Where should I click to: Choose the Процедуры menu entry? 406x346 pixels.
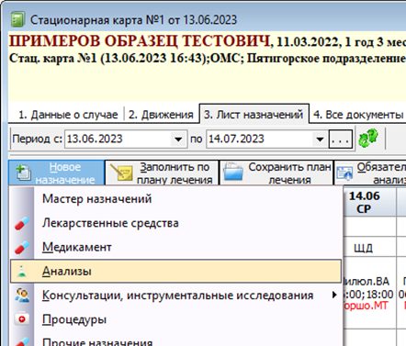click(175, 319)
